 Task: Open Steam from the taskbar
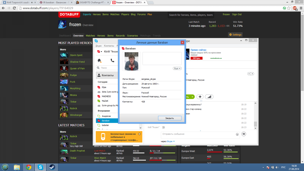coord(52,167)
